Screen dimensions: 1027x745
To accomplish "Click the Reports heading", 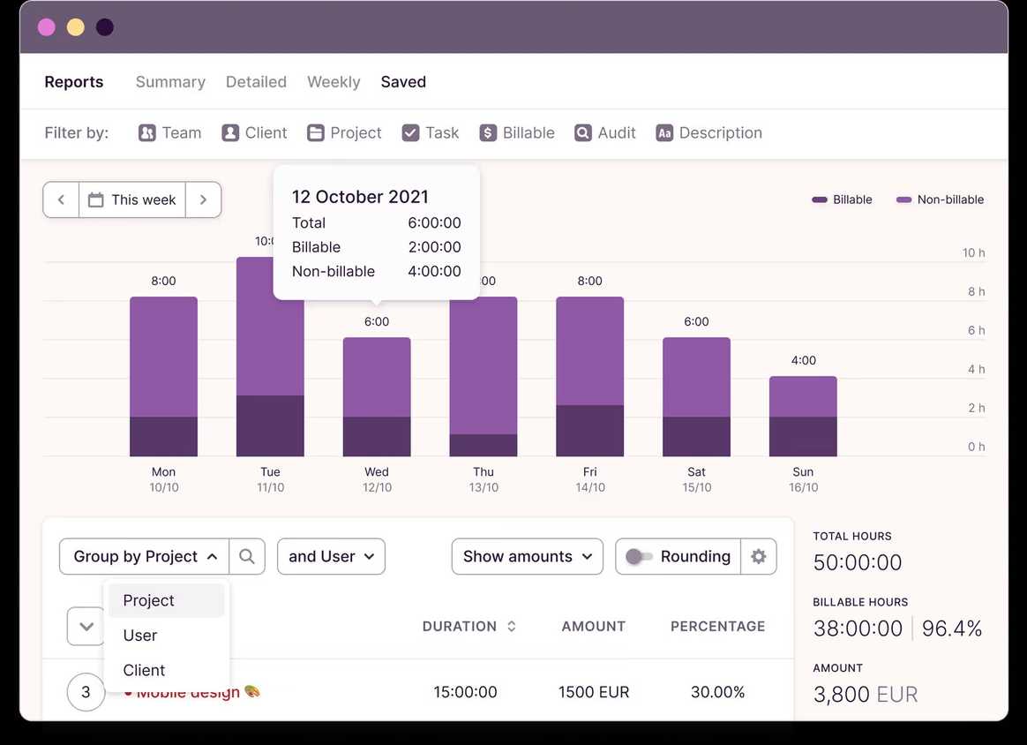I will (x=74, y=82).
